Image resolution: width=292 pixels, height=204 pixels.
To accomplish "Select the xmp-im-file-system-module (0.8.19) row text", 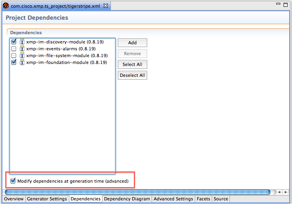I will [67, 56].
